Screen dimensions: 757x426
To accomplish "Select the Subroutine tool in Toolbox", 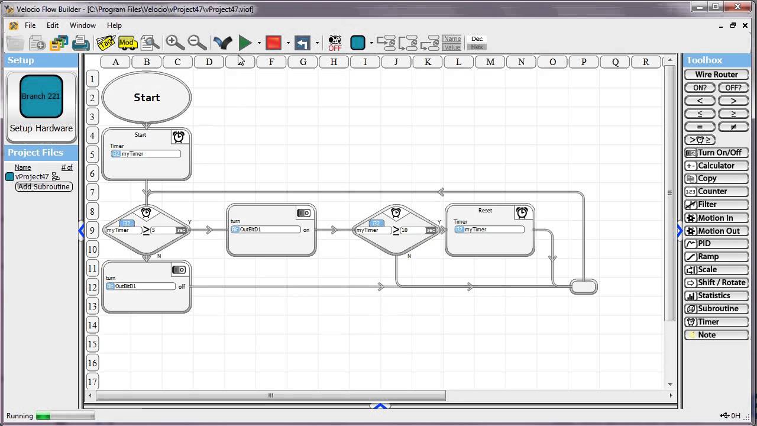I will [x=716, y=308].
